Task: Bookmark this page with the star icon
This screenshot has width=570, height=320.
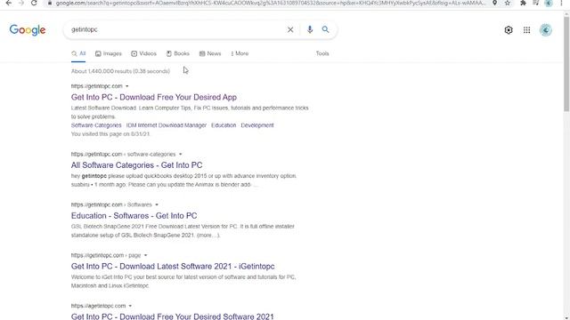Action: pyautogui.click(x=508, y=3)
